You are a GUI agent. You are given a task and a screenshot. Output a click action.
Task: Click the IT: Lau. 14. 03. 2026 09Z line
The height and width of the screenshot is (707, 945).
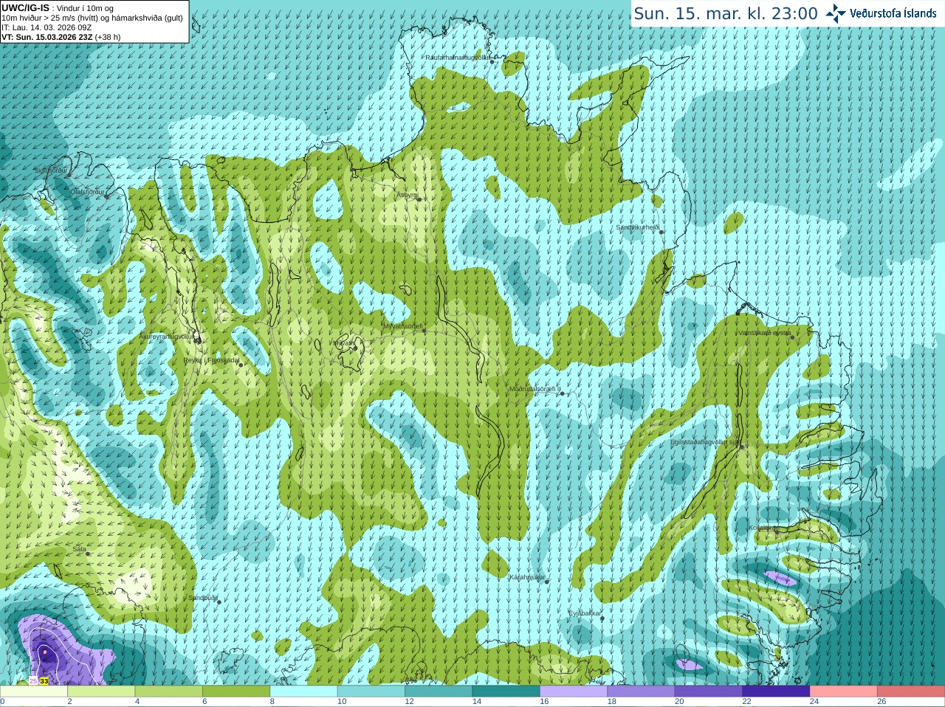coord(47,27)
